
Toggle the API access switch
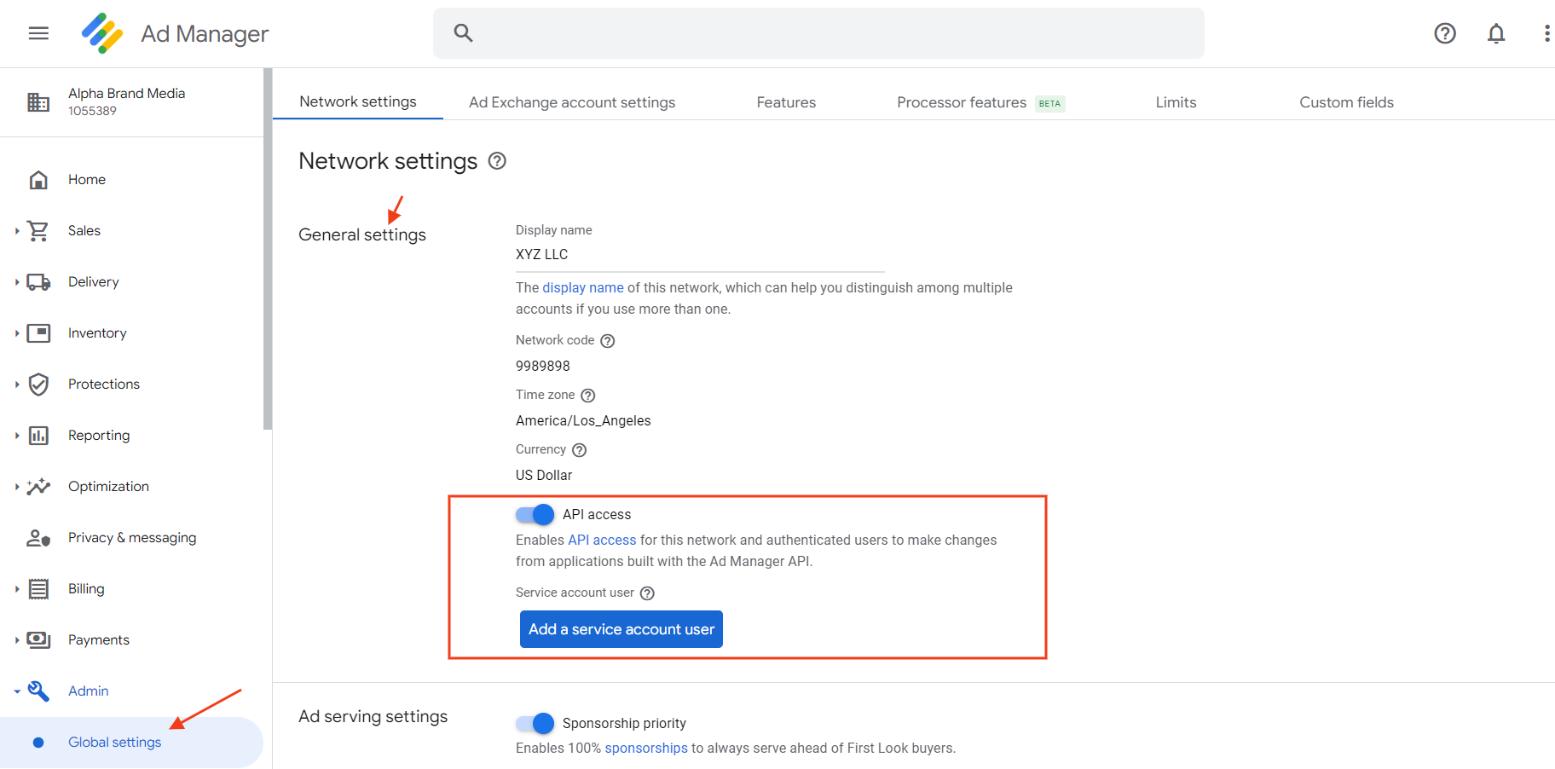(535, 514)
